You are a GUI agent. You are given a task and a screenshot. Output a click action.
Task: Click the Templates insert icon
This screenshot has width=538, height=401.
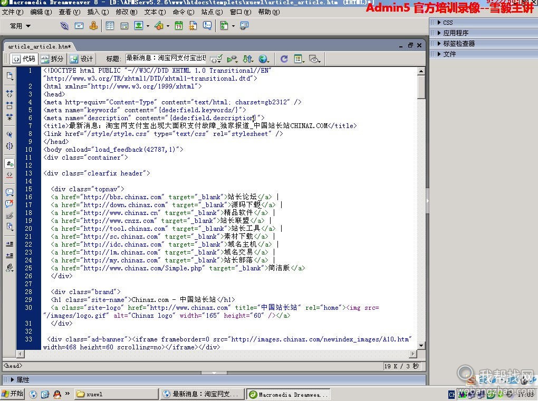[x=224, y=26]
